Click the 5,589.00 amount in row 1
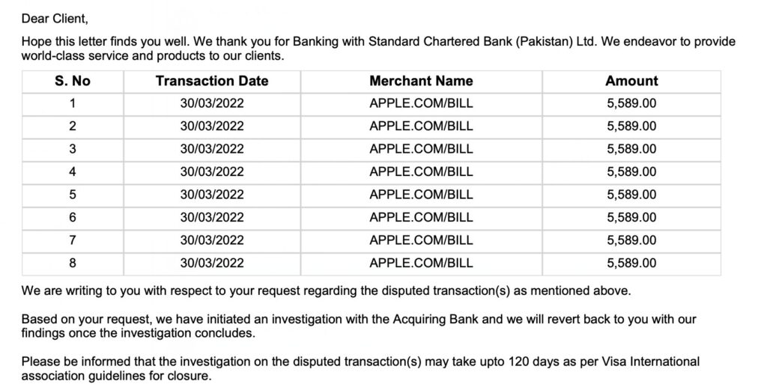The image size is (767, 390). (x=631, y=103)
